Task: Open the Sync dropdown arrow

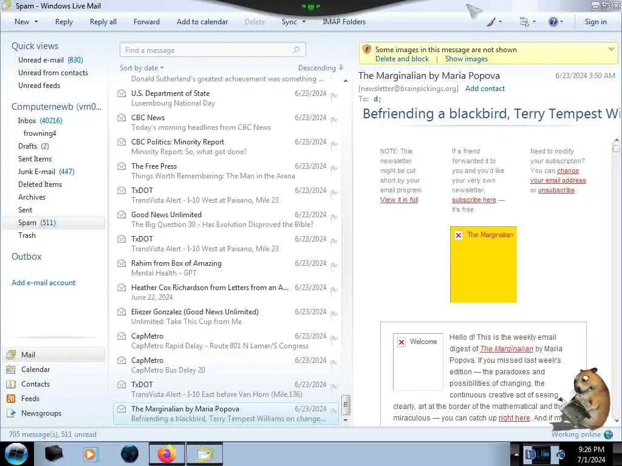Action: tap(304, 22)
